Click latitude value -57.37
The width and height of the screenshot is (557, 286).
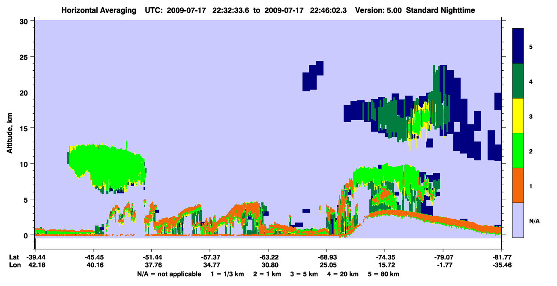pos(210,257)
